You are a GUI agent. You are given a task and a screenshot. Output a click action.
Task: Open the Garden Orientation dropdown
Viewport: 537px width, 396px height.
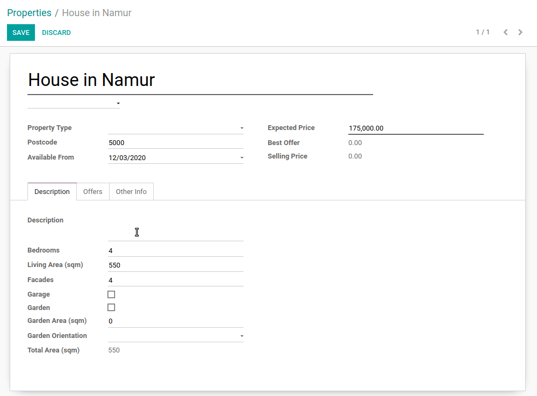(x=175, y=336)
